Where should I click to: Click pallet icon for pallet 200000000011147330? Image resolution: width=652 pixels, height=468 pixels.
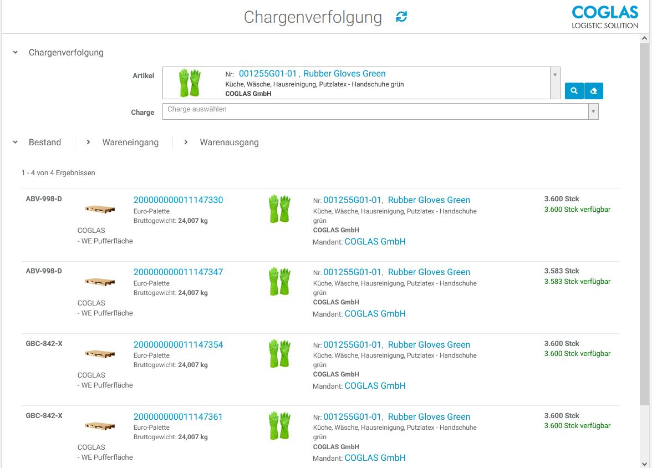pos(100,209)
